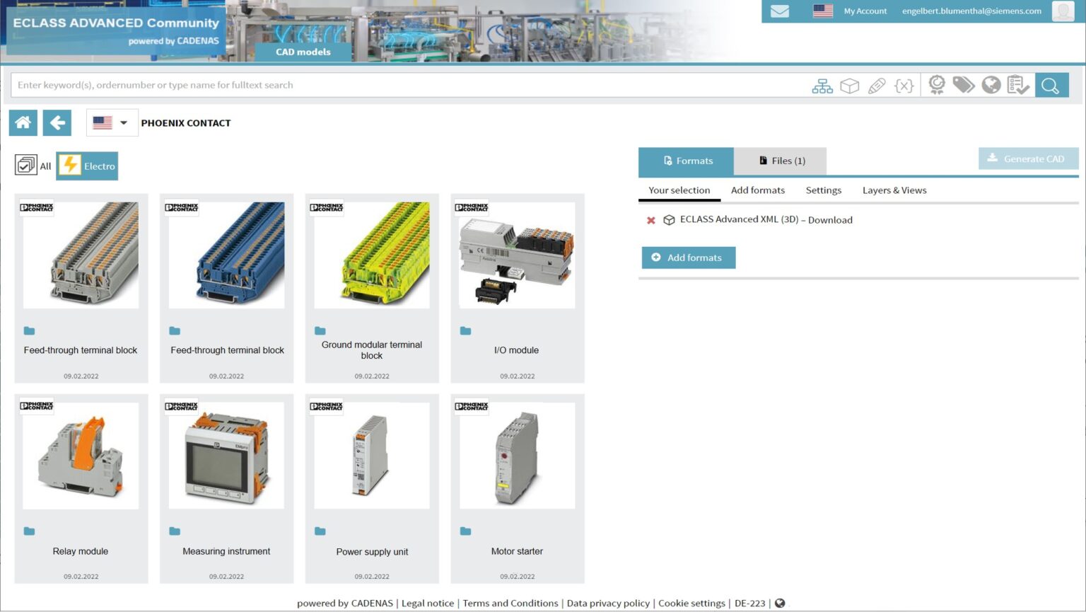
Task: Open the CAD models tab
Action: pos(303,52)
